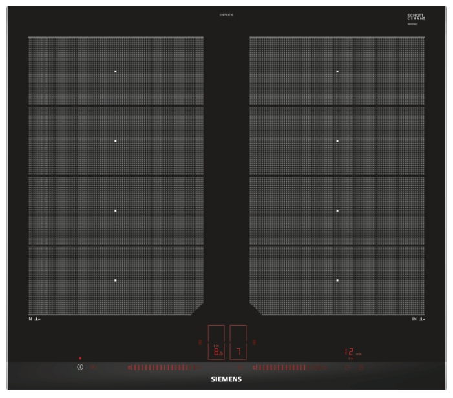Set right power slider to mid level

coord(290,368)
